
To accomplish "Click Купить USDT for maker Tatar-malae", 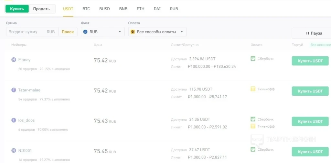I will coord(310,91).
